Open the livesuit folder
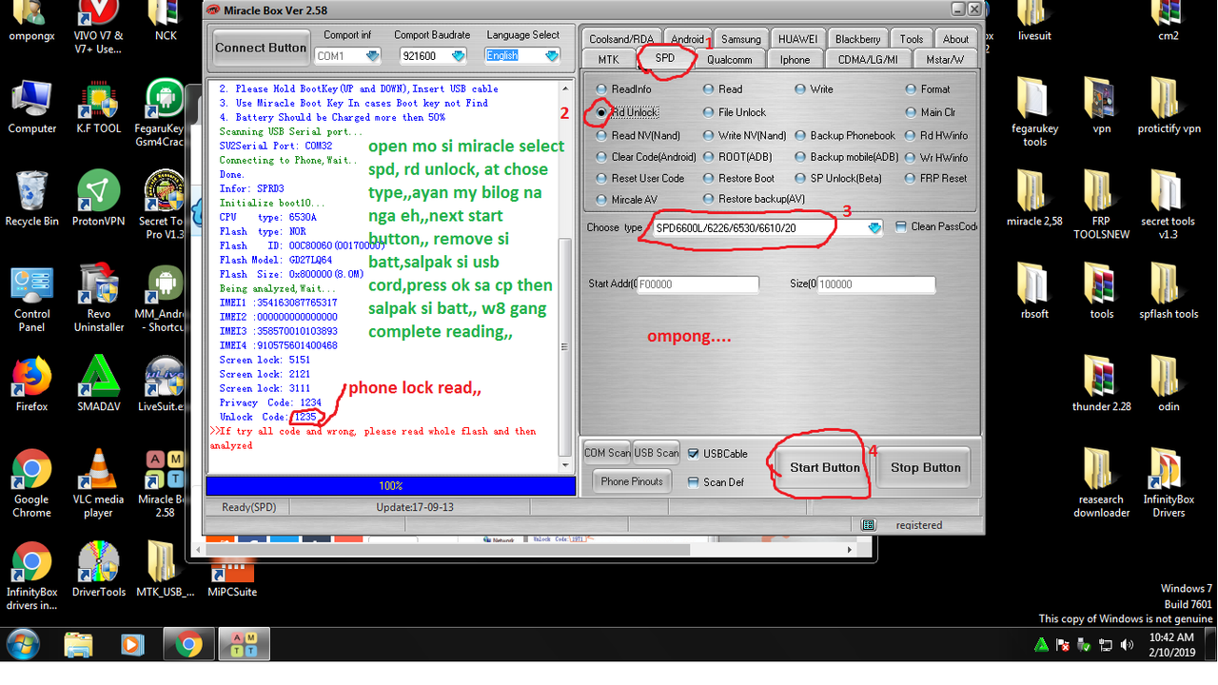Screen dimensions: 1218x685 1034,21
